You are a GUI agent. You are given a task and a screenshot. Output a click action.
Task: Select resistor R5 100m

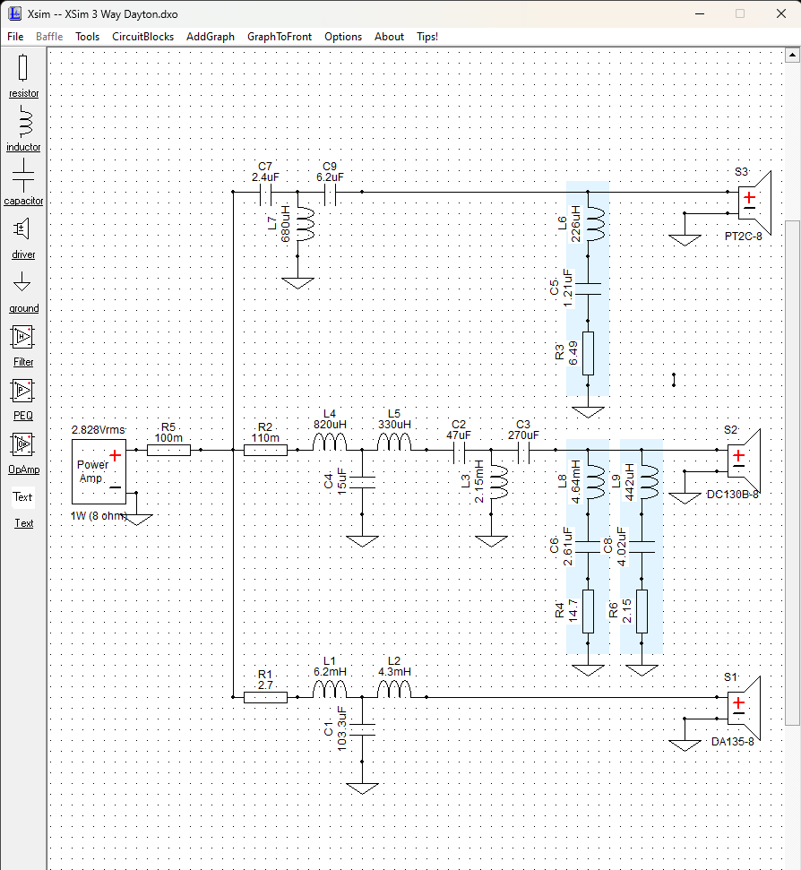[168, 450]
